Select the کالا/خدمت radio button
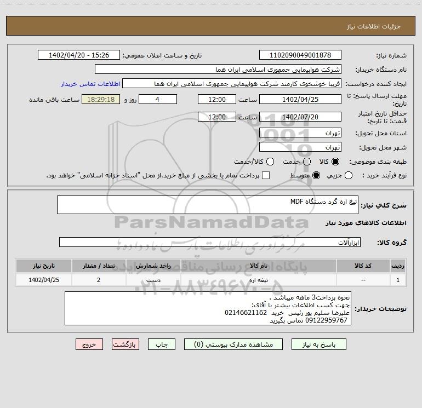Viewport: 422px width, 408px height. point(270,162)
